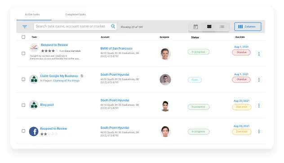This screenshot has width=284, height=163.
Task: Open the In progress status on the Blog post row
Action: click(198, 107)
